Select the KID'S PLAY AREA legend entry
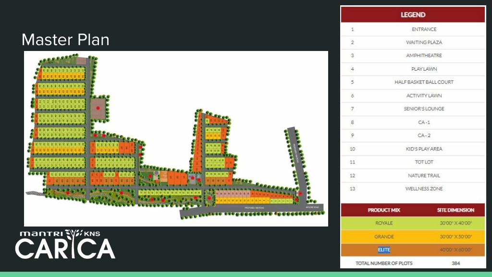 (424, 149)
